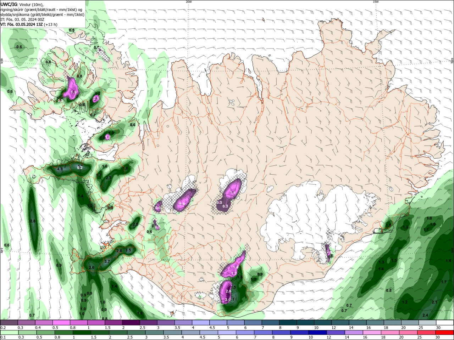Screen dimensions: 454x340
Task: Select the bright pink swatch between 0.5 and 0.8
Action: [61, 323]
